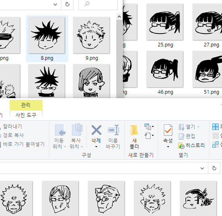
Task: Click the 새 폴더 new folder icon
Action: point(134,130)
